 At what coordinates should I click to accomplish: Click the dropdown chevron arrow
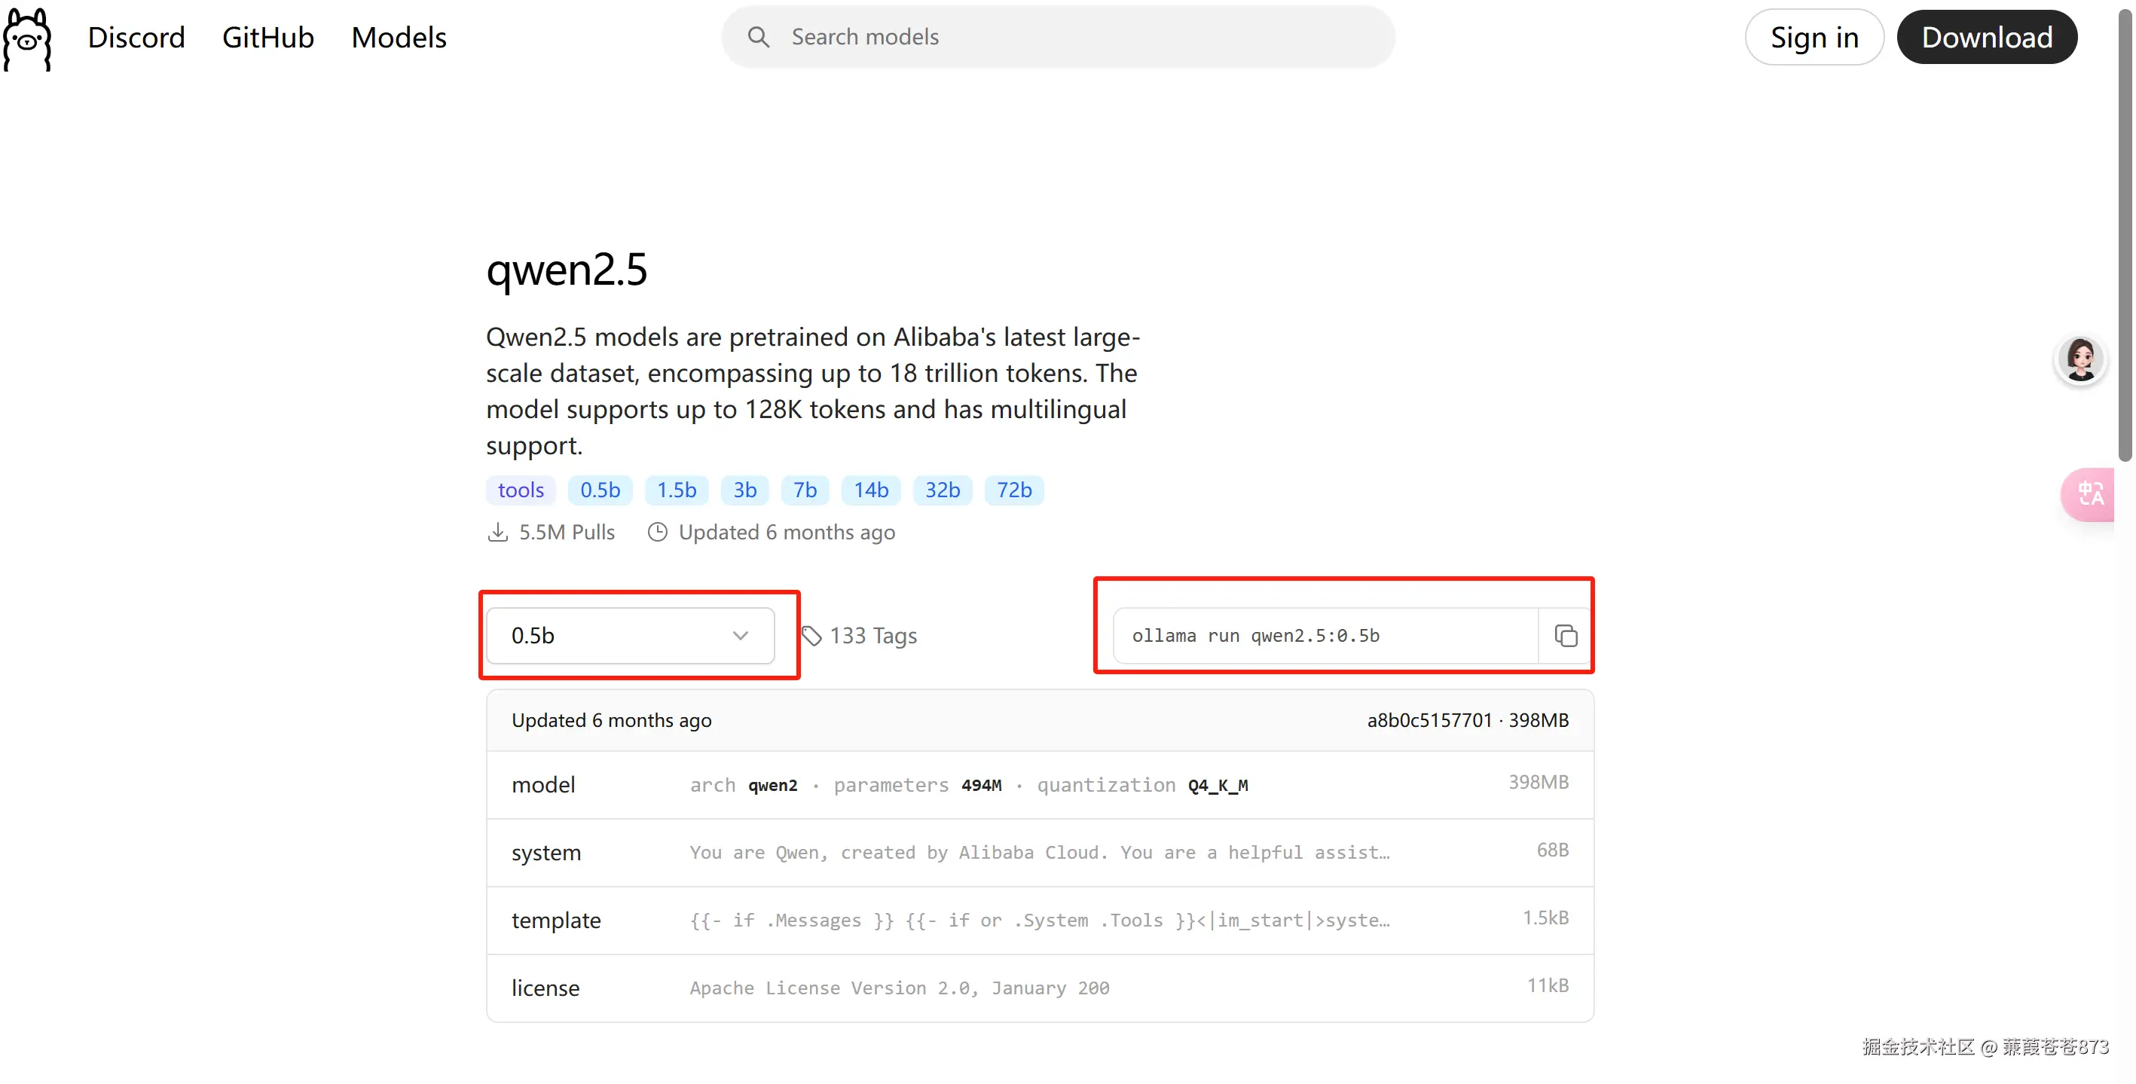[741, 636]
